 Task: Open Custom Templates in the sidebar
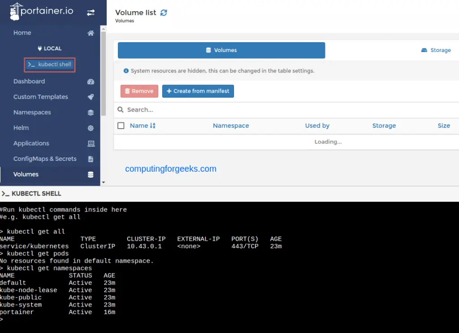[41, 97]
